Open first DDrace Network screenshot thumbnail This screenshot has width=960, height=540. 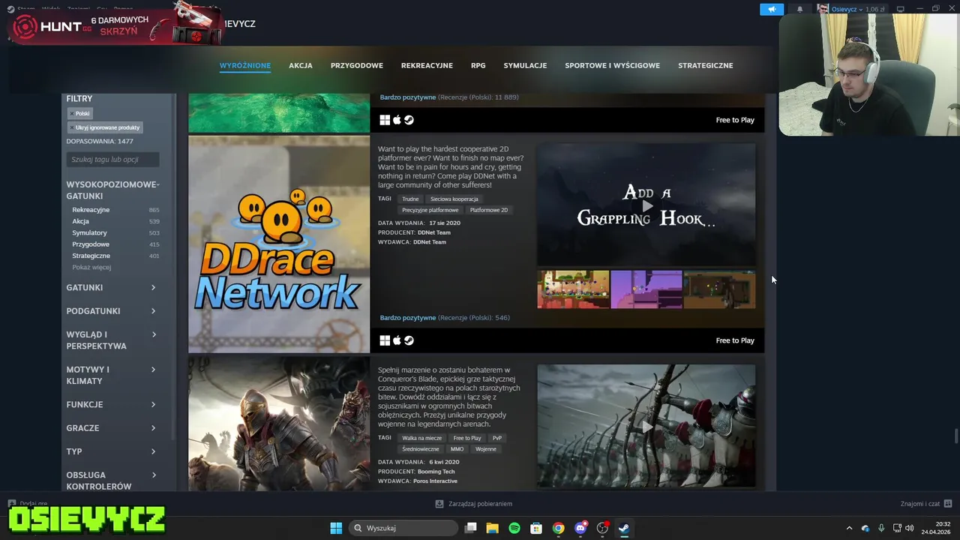click(x=573, y=289)
